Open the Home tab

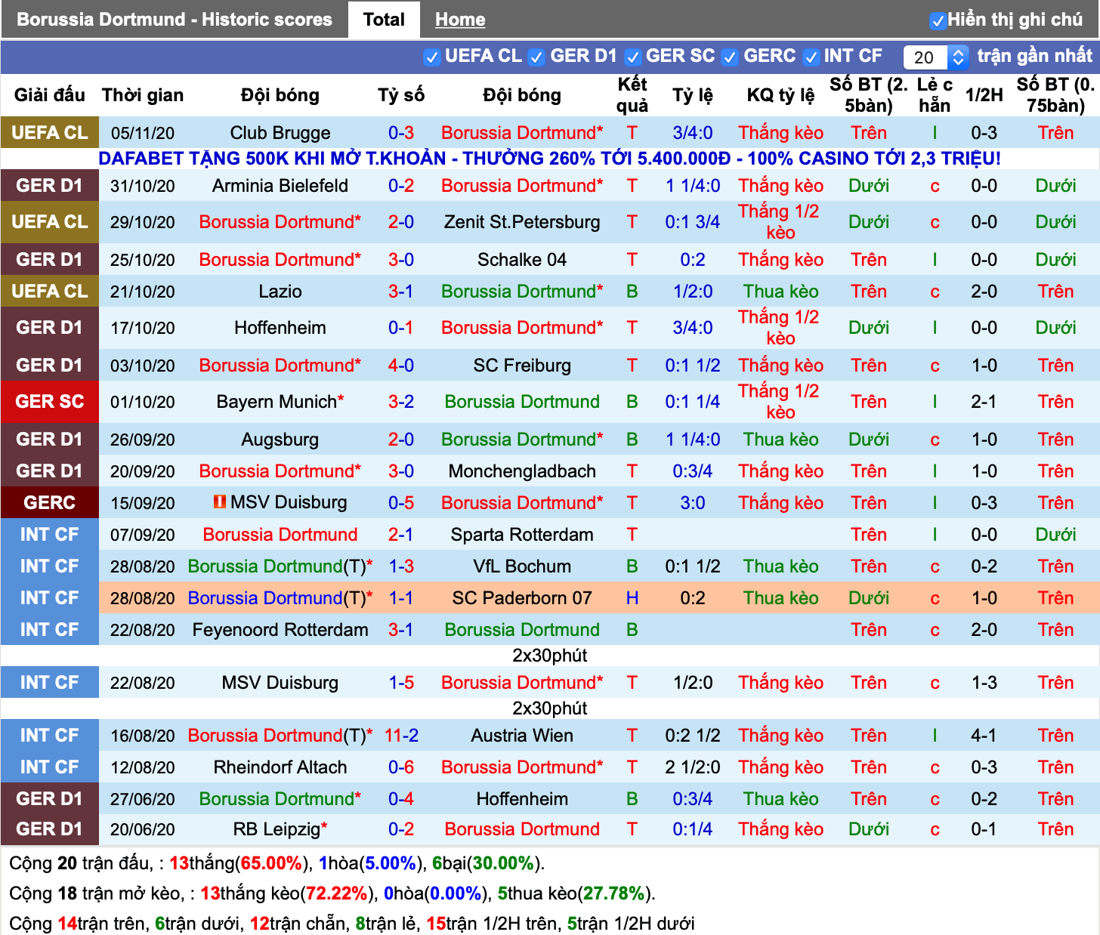point(460,20)
